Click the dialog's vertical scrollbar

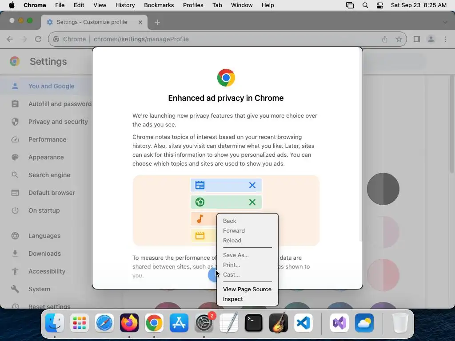click(x=361, y=145)
